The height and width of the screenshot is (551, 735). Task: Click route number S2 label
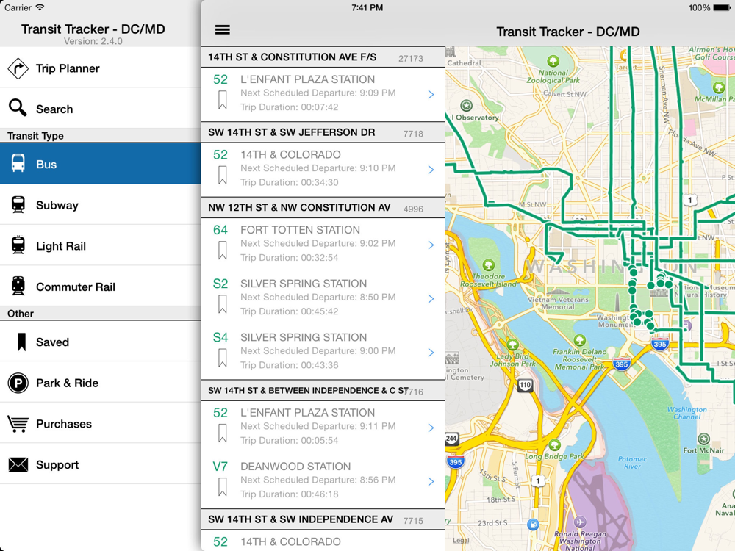220,284
